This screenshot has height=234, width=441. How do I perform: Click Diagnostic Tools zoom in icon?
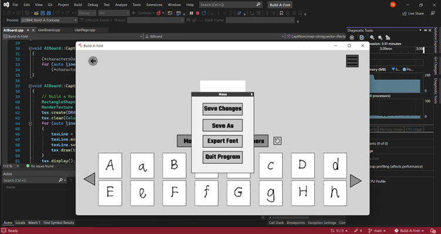pyautogui.click(x=372, y=38)
